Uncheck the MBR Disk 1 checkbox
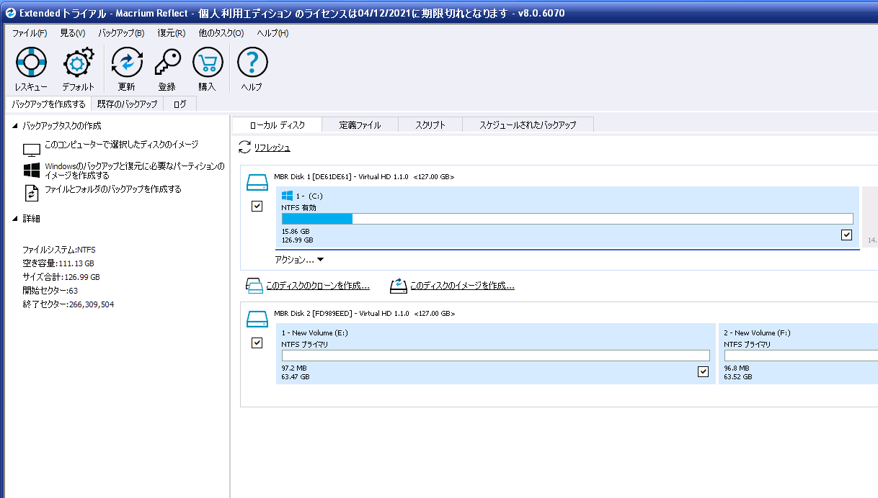Viewport: 878px width, 498px height. [257, 206]
